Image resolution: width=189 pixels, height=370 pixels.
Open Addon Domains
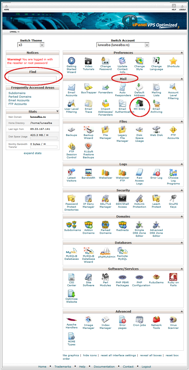89,228
